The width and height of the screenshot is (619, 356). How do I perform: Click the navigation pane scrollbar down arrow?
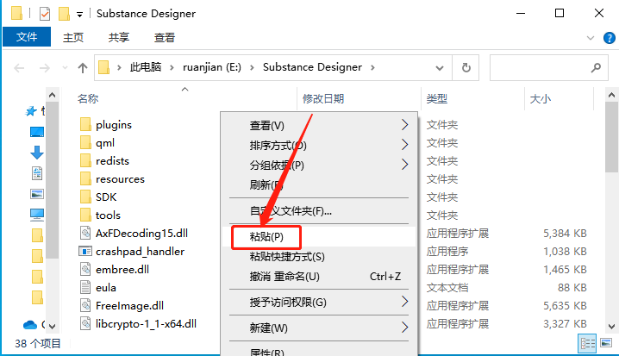pyautogui.click(x=52, y=327)
